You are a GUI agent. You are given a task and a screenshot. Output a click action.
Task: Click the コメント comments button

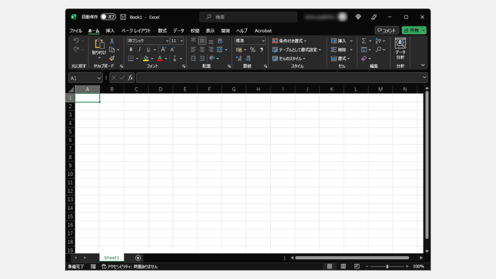coord(387,31)
